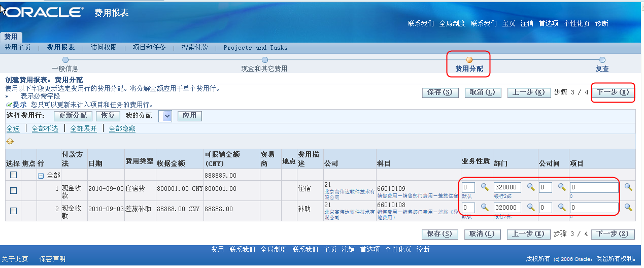644x268 pixels.
Task: Open 项目 search icon in row 1 住宿费
Action: click(x=628, y=187)
